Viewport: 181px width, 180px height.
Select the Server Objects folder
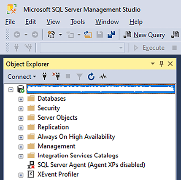point(57,118)
